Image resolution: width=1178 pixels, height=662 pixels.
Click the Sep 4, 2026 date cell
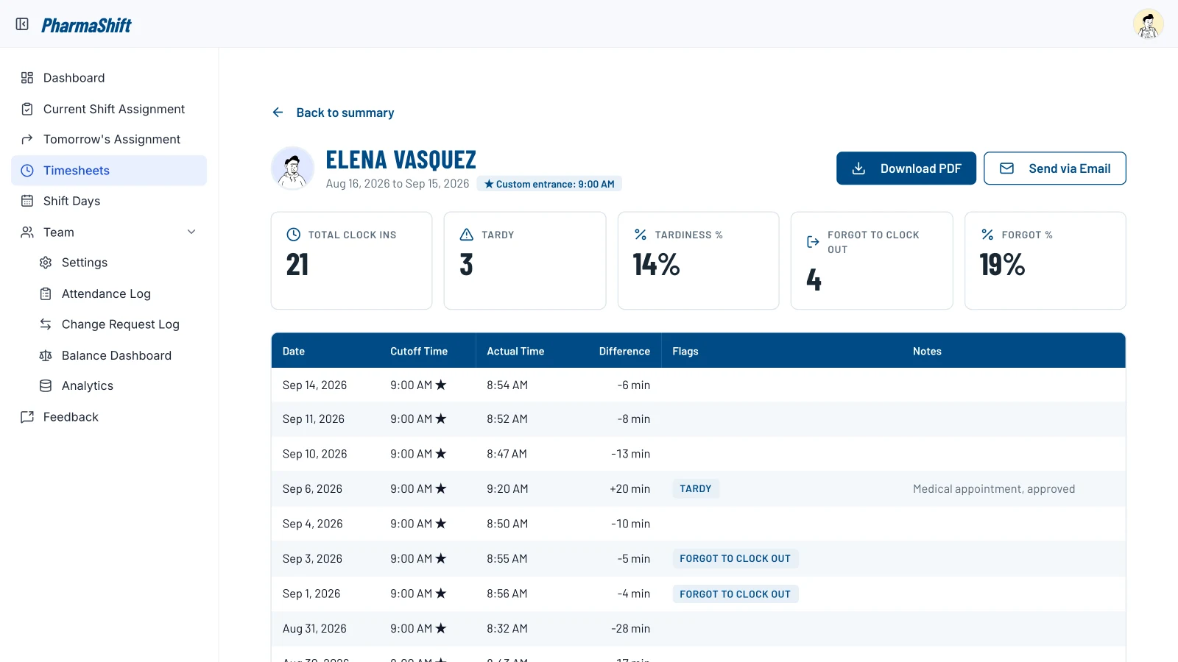312,524
